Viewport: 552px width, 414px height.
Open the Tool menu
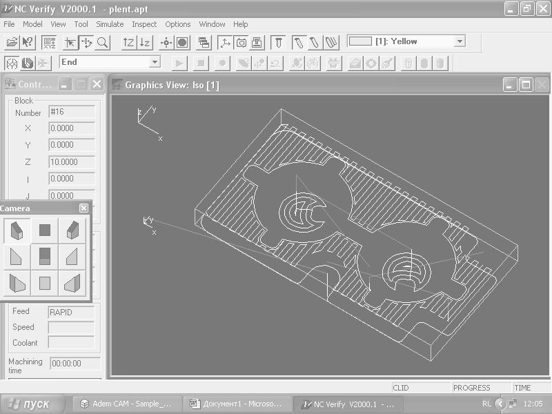[81, 24]
